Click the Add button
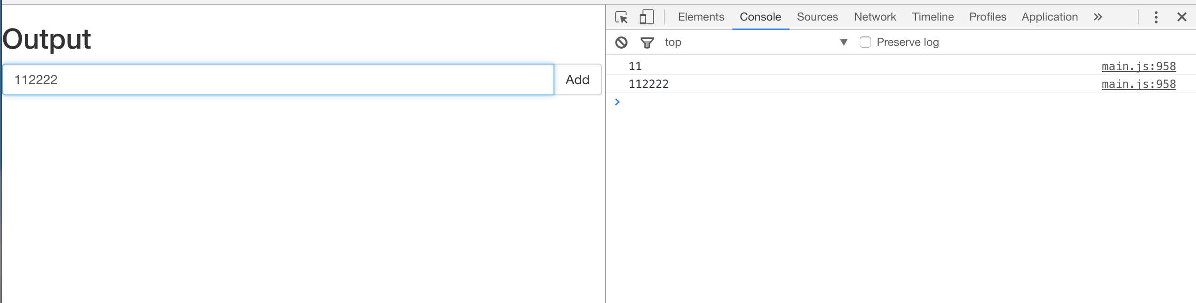The height and width of the screenshot is (303, 1196). 577,79
